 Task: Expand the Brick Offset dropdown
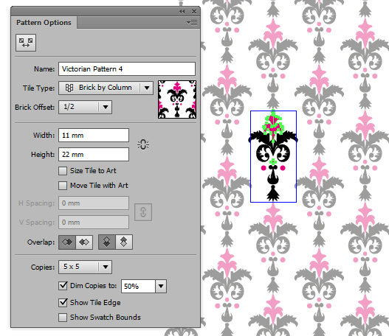tap(85, 108)
